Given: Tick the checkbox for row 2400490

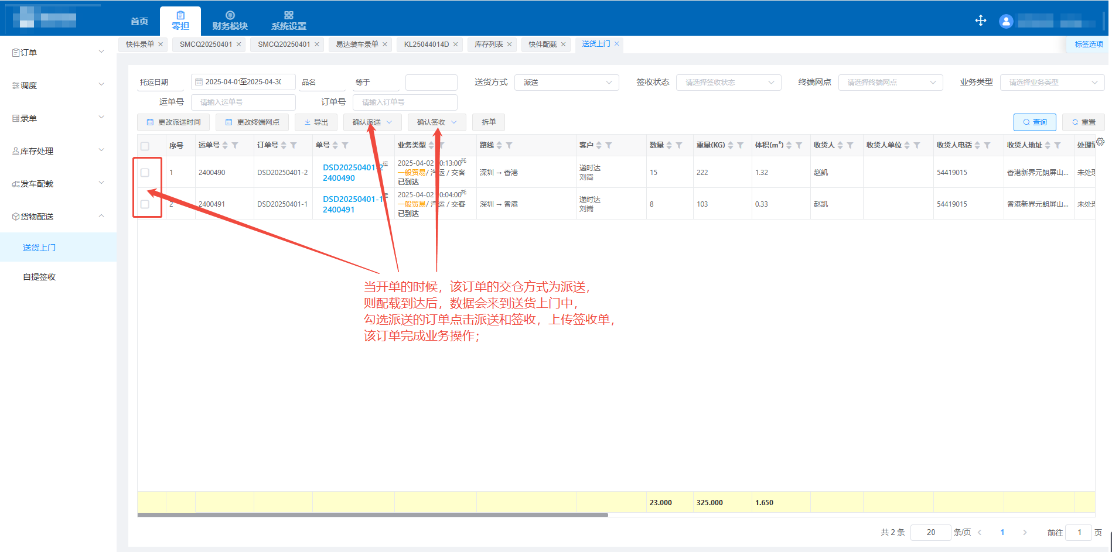Looking at the screenshot, I should pos(145,173).
